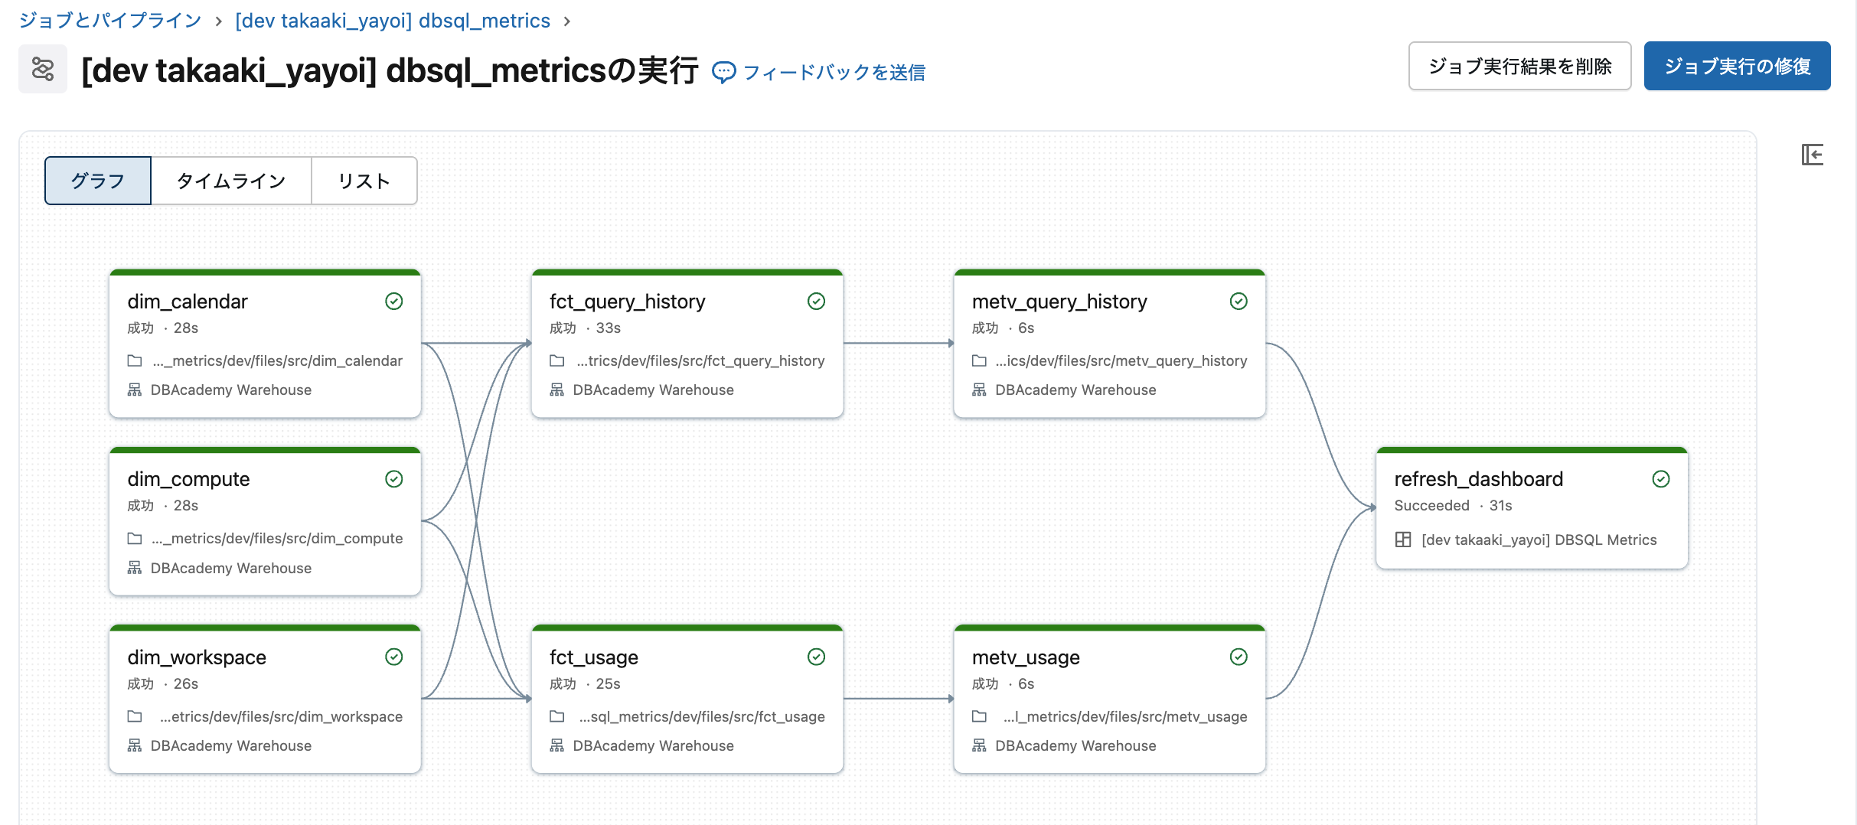Select the dim_workspace task node title
1857x825 pixels.
pyautogui.click(x=197, y=657)
